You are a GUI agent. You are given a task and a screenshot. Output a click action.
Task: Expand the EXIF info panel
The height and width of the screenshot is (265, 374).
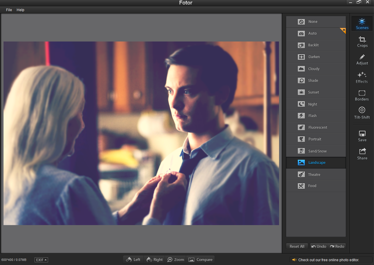(41, 260)
